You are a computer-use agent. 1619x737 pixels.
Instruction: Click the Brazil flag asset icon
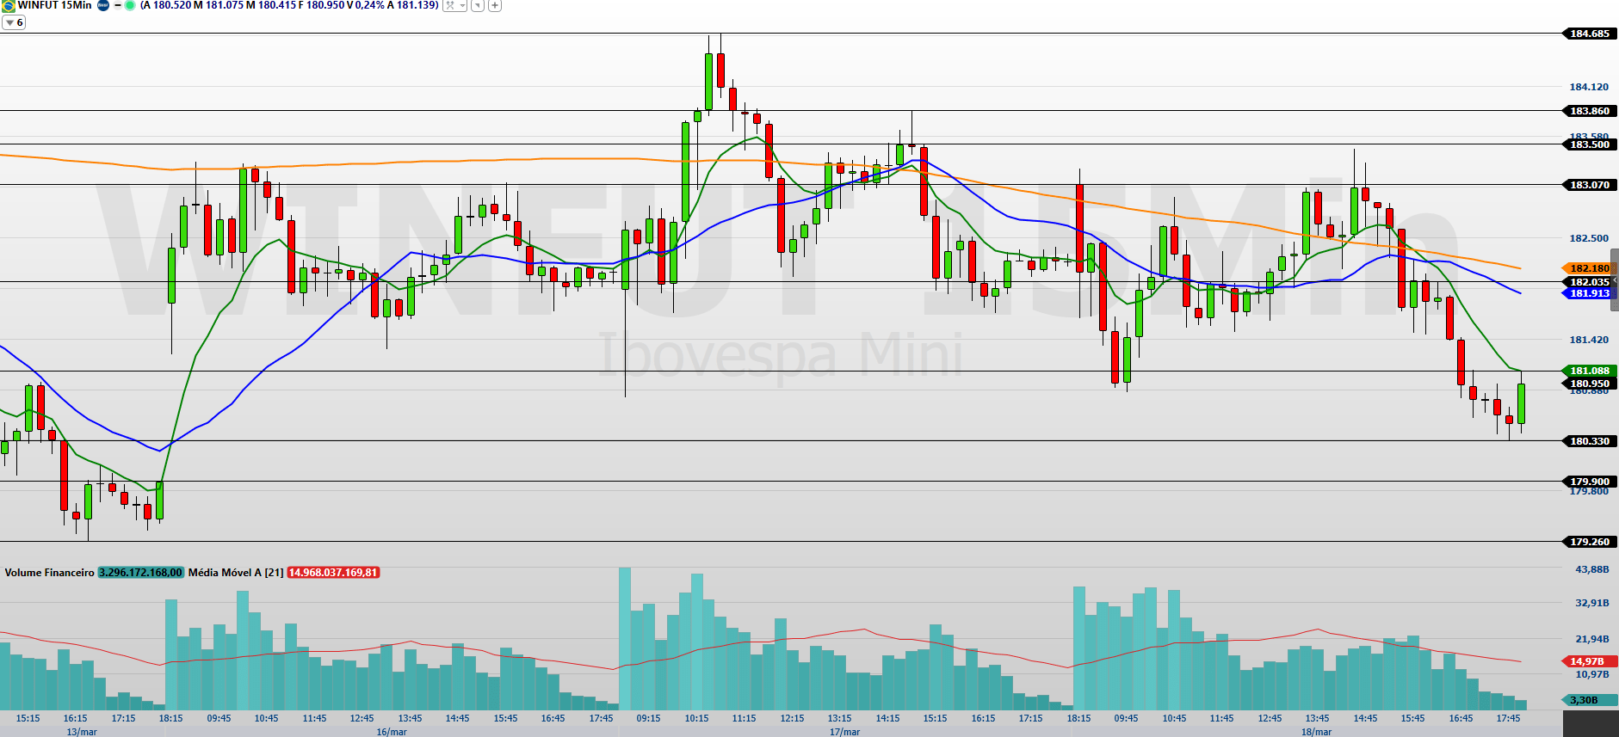point(9,5)
